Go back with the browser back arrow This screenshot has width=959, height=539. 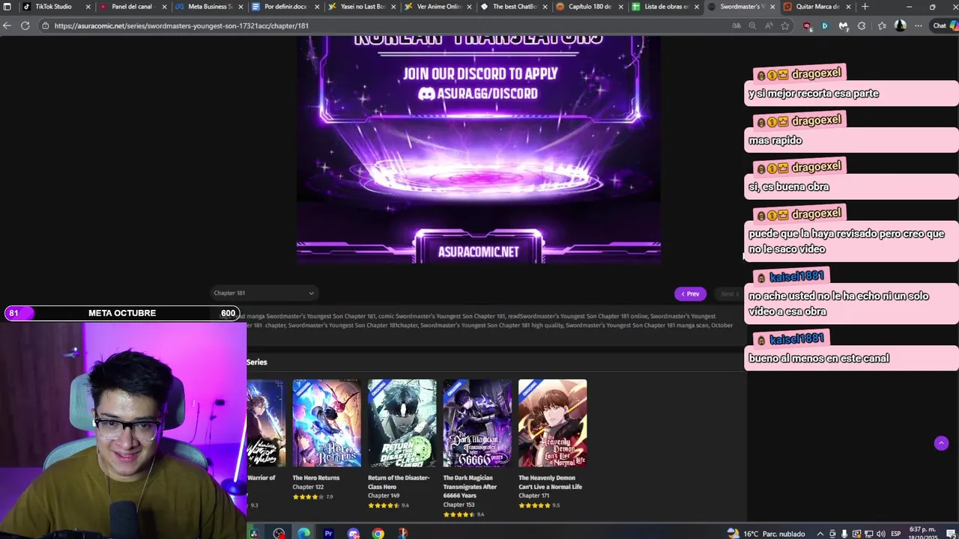7,25
